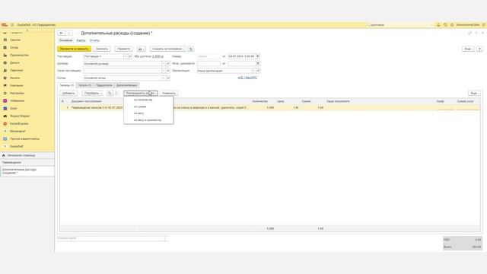Switch to the Дополнительно tab
Viewport: 487px width, 274px height.
click(126, 85)
